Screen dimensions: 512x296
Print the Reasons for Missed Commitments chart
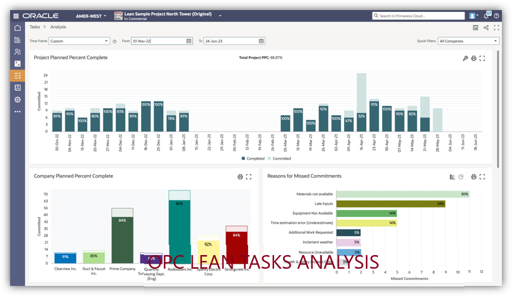[x=473, y=177]
